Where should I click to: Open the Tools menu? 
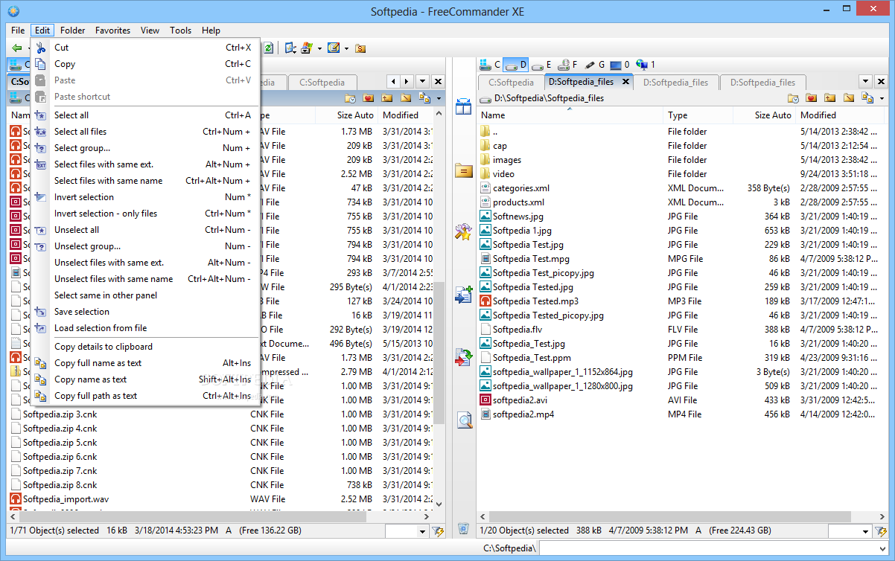point(180,31)
